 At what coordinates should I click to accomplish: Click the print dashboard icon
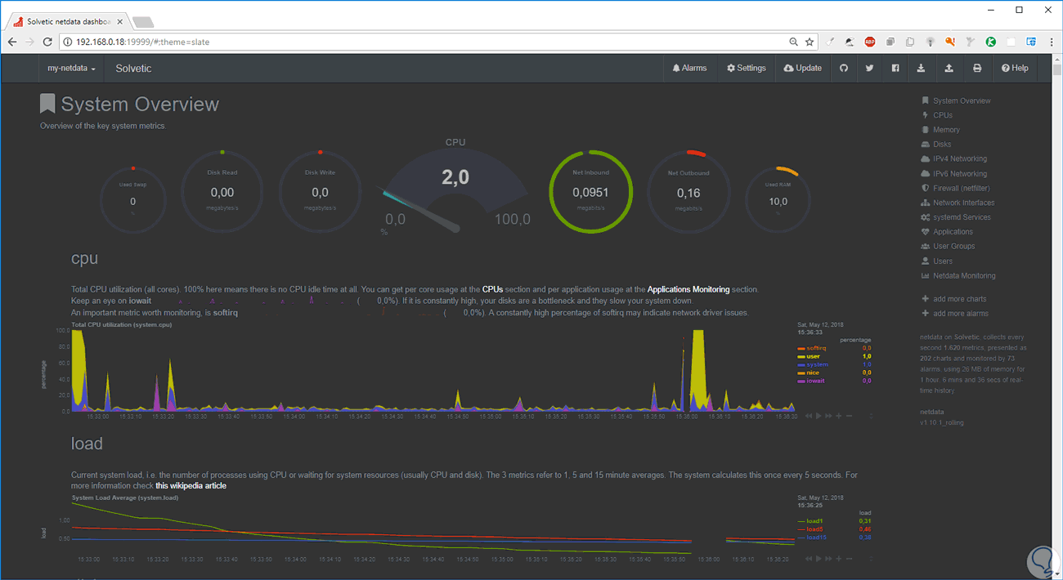point(976,69)
